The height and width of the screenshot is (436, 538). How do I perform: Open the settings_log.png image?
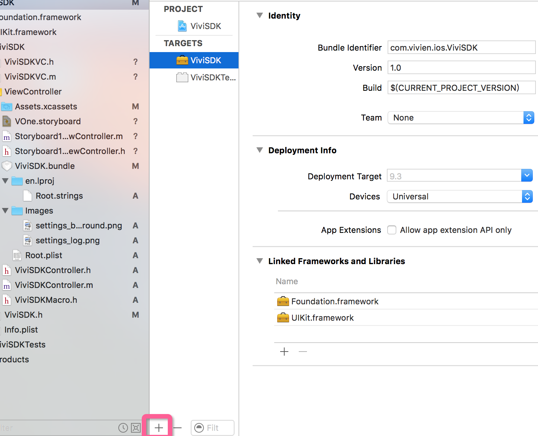click(68, 240)
